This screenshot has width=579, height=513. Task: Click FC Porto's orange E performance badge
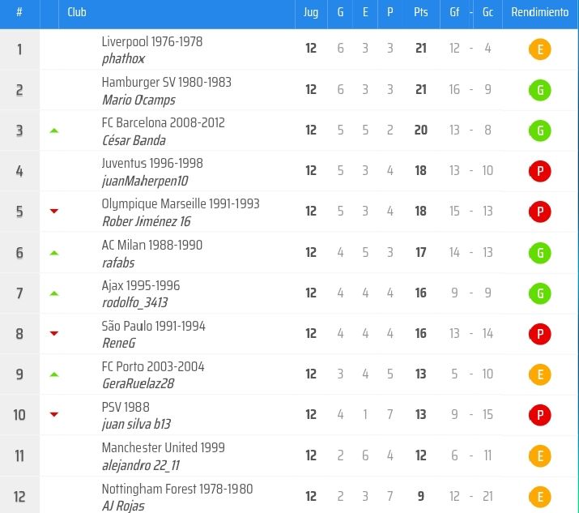coord(539,374)
